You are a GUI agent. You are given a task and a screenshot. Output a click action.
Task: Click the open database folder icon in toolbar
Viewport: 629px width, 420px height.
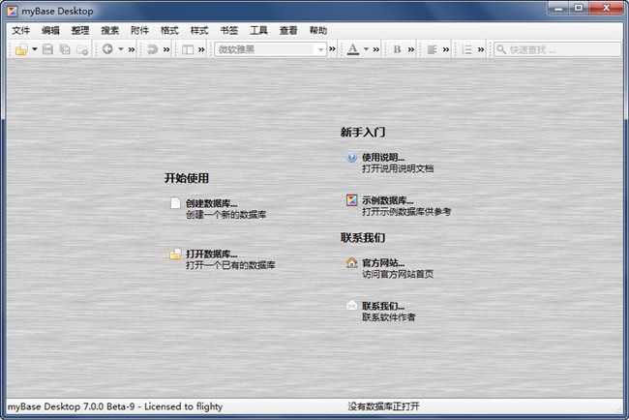pyautogui.click(x=21, y=49)
